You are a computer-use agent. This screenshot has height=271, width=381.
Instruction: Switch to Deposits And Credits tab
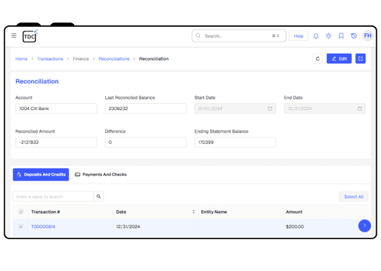pyautogui.click(x=41, y=174)
